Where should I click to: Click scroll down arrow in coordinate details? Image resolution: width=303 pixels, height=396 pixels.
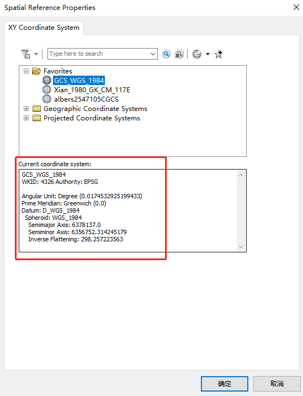tap(241, 247)
